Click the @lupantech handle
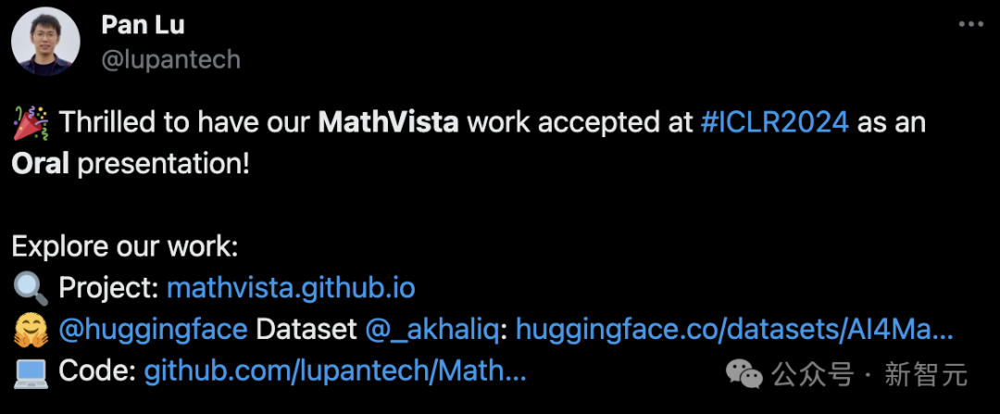1000x414 pixels. click(171, 59)
